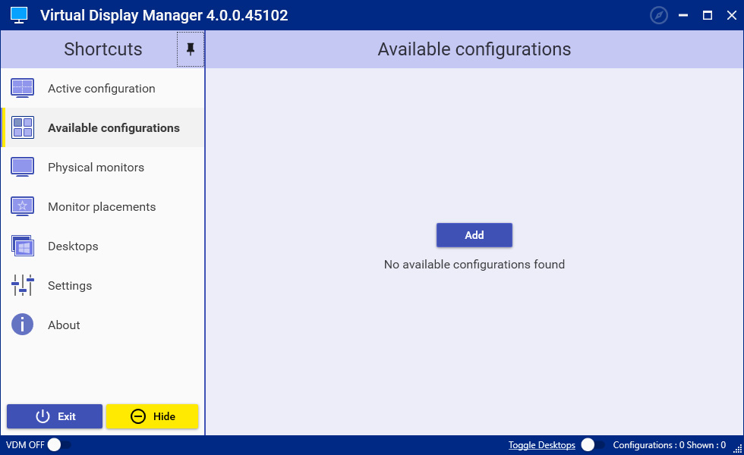Click the 'No available configurations found' message
Image resolution: width=744 pixels, height=455 pixels.
tap(474, 264)
